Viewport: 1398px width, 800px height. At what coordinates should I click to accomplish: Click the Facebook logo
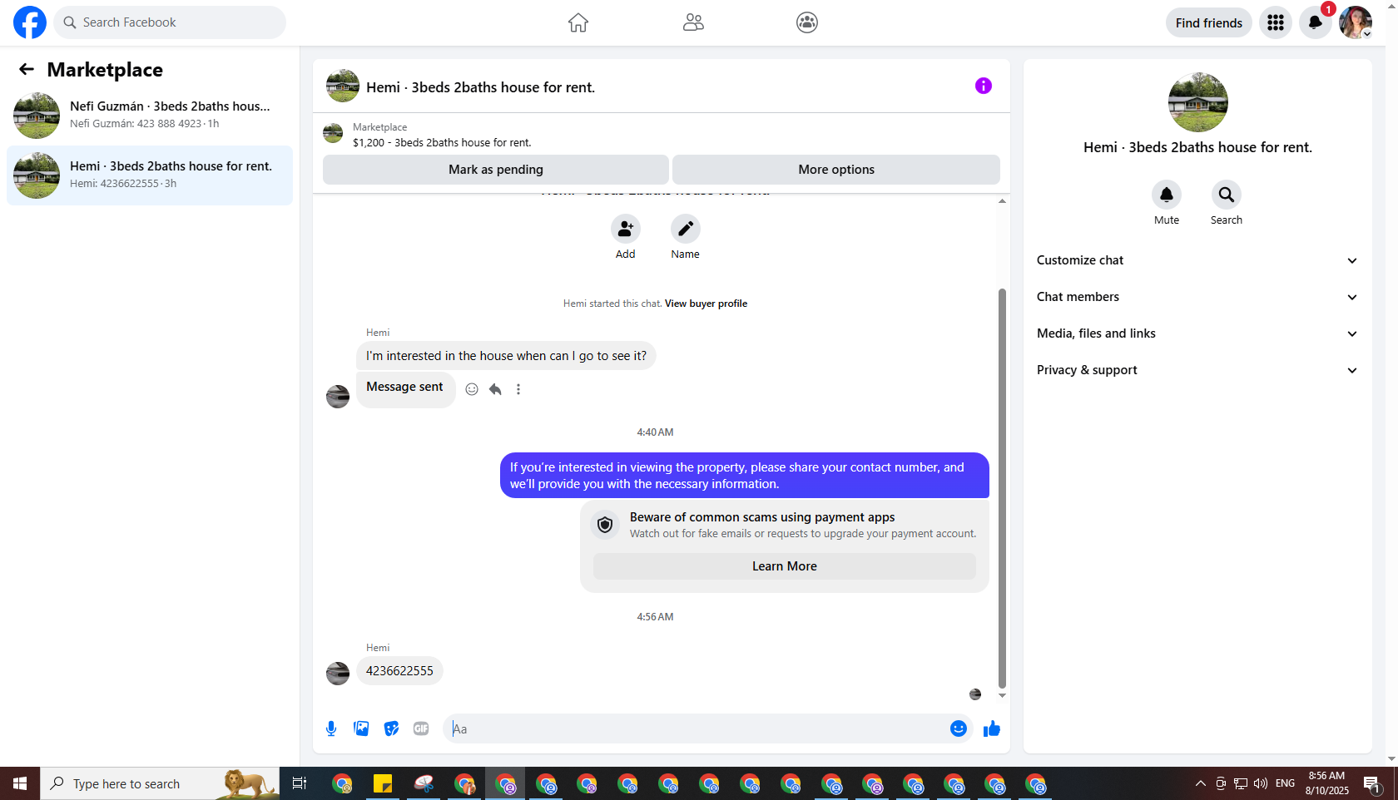30,22
